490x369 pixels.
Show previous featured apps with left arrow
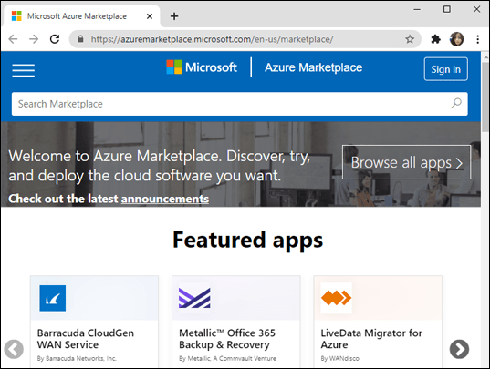tap(14, 349)
